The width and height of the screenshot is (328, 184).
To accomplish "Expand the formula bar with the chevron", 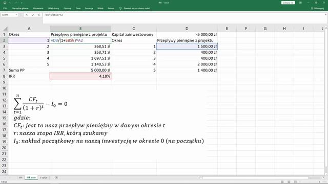I will [x=325, y=15].
